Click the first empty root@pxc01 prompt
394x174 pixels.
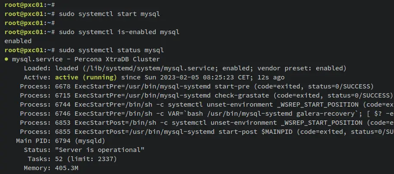[x=30, y=5]
